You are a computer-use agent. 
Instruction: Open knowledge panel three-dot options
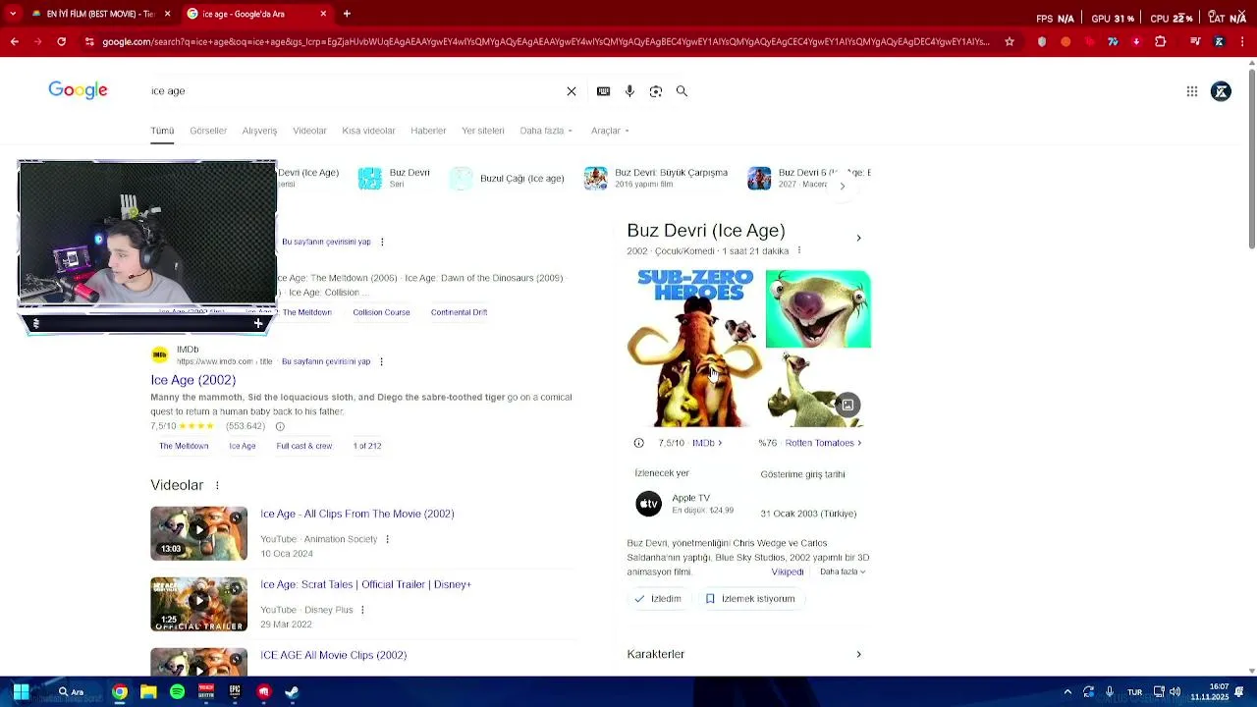799,250
